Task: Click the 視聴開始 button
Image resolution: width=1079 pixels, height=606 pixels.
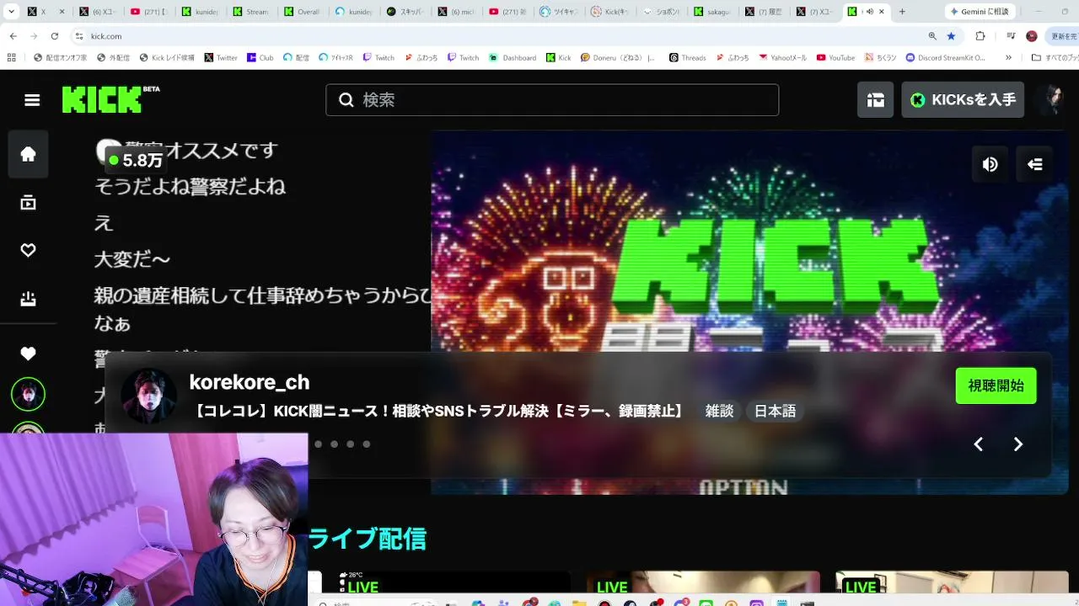Action: click(x=996, y=385)
